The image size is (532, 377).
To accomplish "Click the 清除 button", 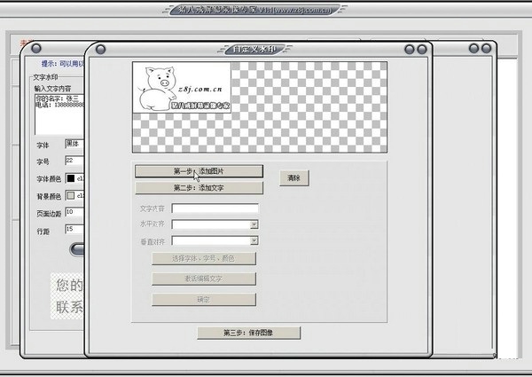I will (x=293, y=178).
